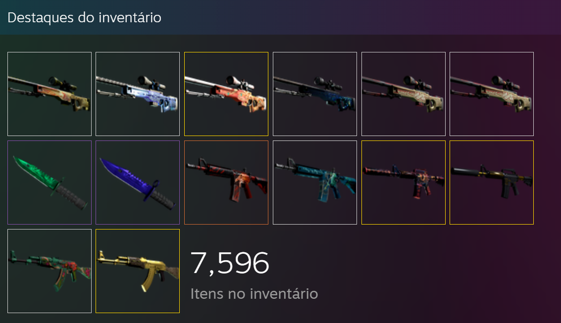The width and height of the screenshot is (561, 323).
Task: Click the 7,596 inventory item count
Action: coord(230,264)
